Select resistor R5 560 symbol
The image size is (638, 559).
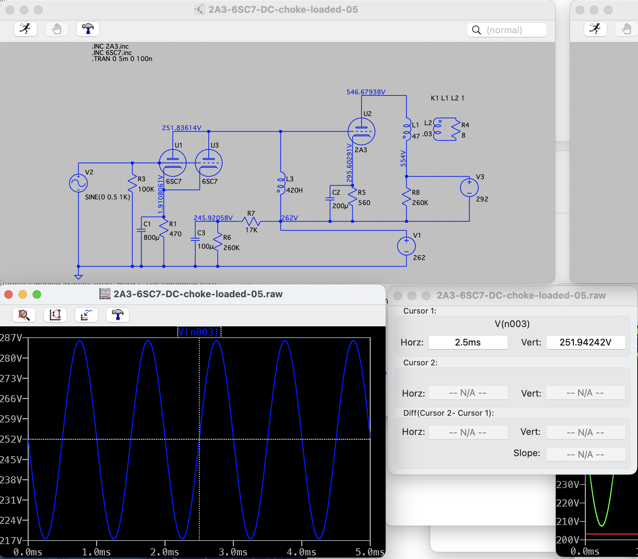click(x=352, y=197)
